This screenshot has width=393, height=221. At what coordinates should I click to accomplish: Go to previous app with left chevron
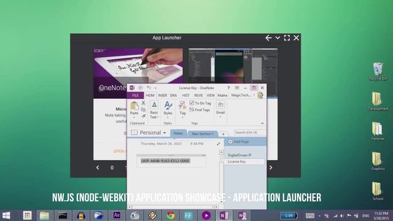[98, 168]
